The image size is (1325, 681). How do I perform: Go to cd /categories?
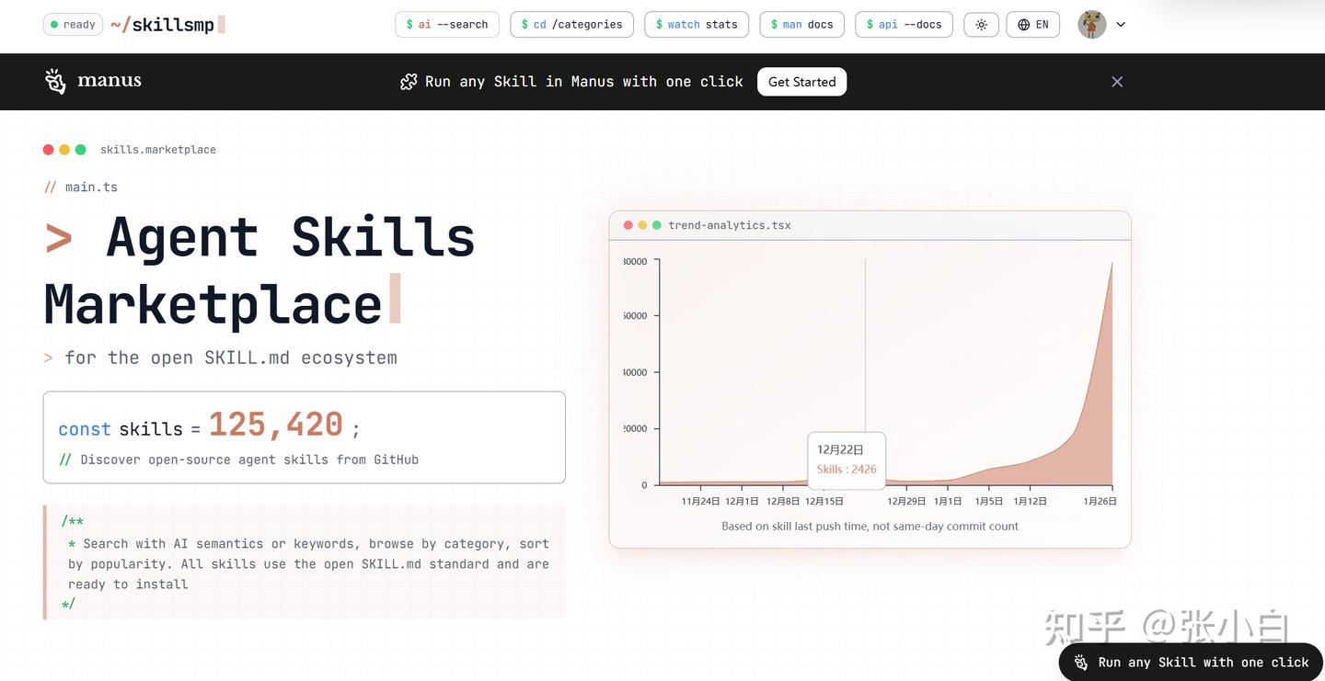click(571, 25)
